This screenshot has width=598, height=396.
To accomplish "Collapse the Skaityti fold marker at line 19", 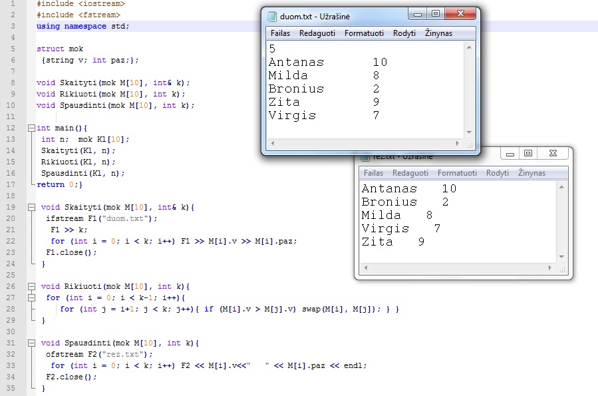I will 32,208.
